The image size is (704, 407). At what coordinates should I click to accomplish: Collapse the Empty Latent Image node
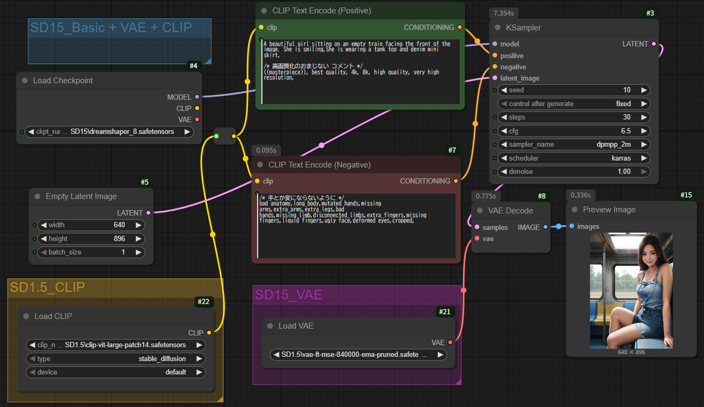[x=37, y=196]
